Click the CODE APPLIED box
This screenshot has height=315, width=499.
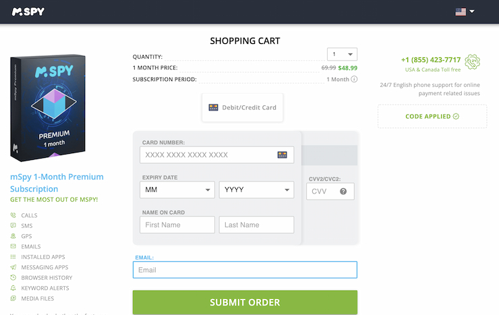[432, 117]
